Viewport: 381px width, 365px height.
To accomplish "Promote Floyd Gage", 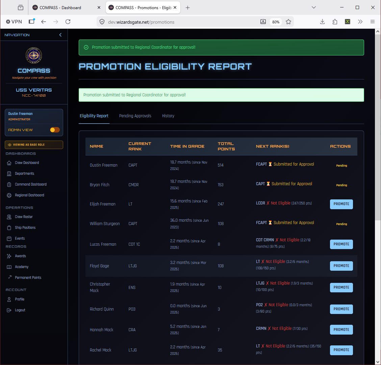I will pyautogui.click(x=341, y=266).
